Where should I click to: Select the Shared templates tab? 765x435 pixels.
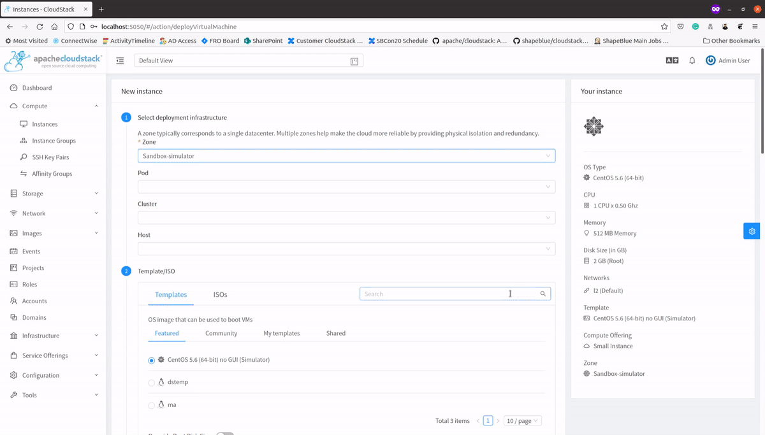[336, 333]
